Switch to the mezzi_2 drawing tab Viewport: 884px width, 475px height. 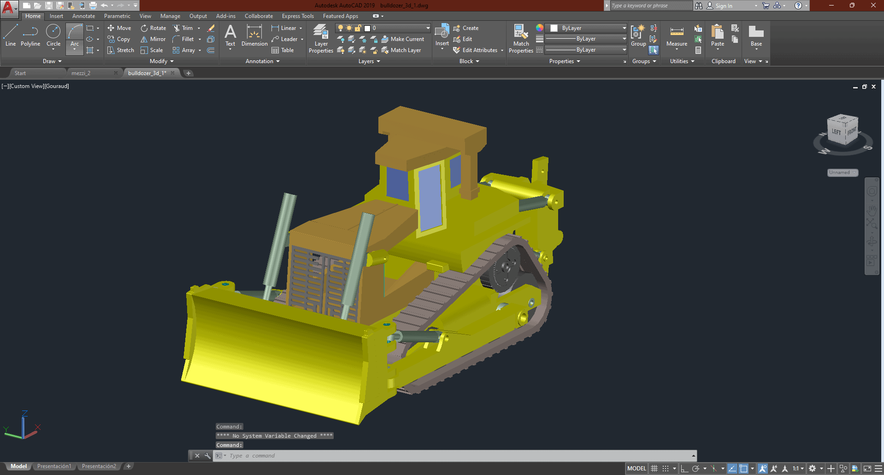point(81,73)
